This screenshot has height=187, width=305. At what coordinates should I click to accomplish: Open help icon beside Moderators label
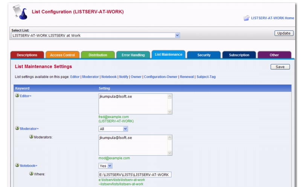[x=31, y=137]
